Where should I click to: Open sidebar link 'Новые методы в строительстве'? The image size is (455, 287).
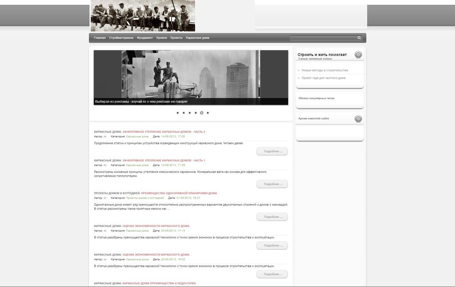(325, 70)
